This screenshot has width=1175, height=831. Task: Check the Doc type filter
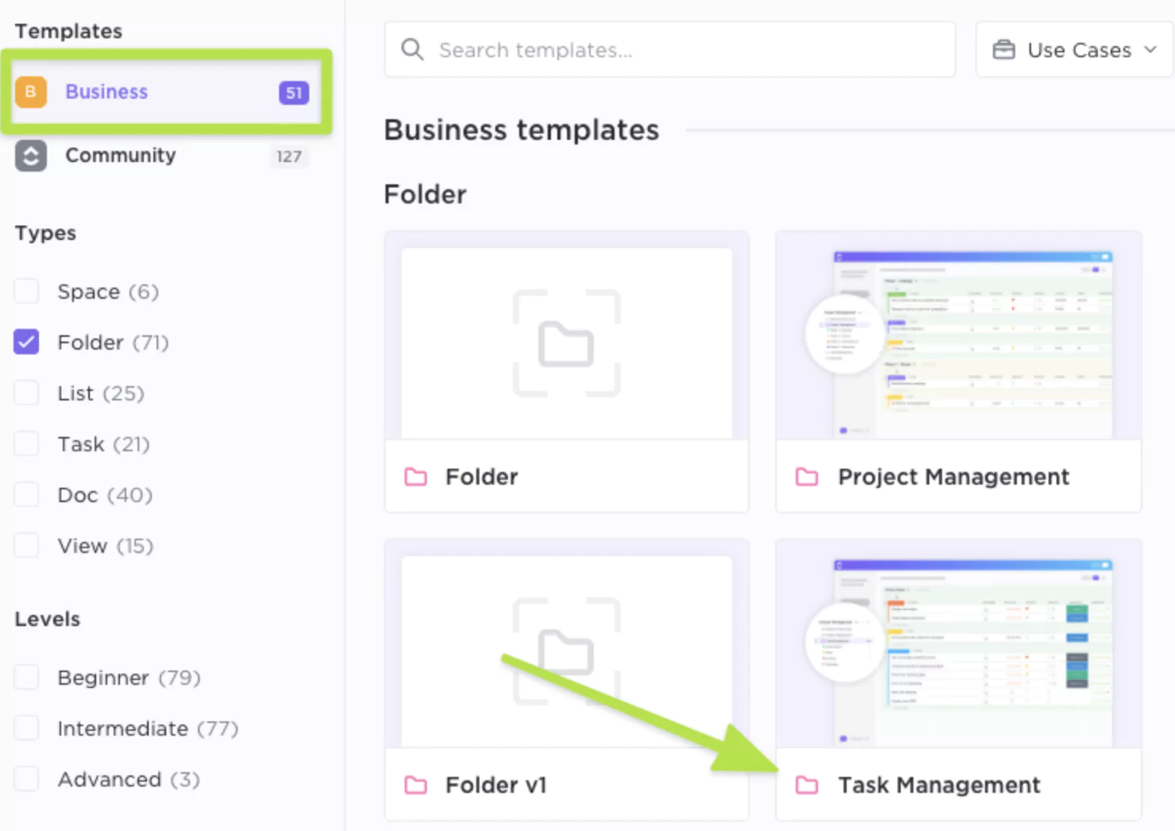(x=26, y=494)
